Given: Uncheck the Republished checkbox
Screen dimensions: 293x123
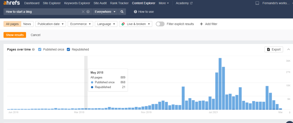Looking at the screenshot, I should [x=68, y=50].
